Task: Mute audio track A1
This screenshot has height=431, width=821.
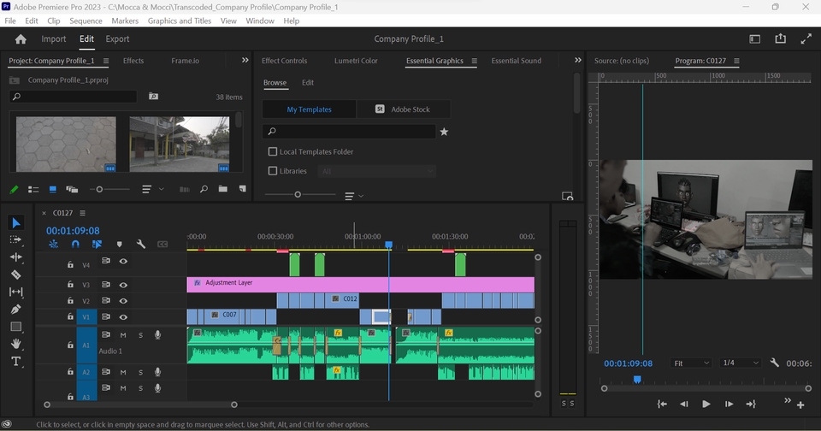Action: click(123, 335)
